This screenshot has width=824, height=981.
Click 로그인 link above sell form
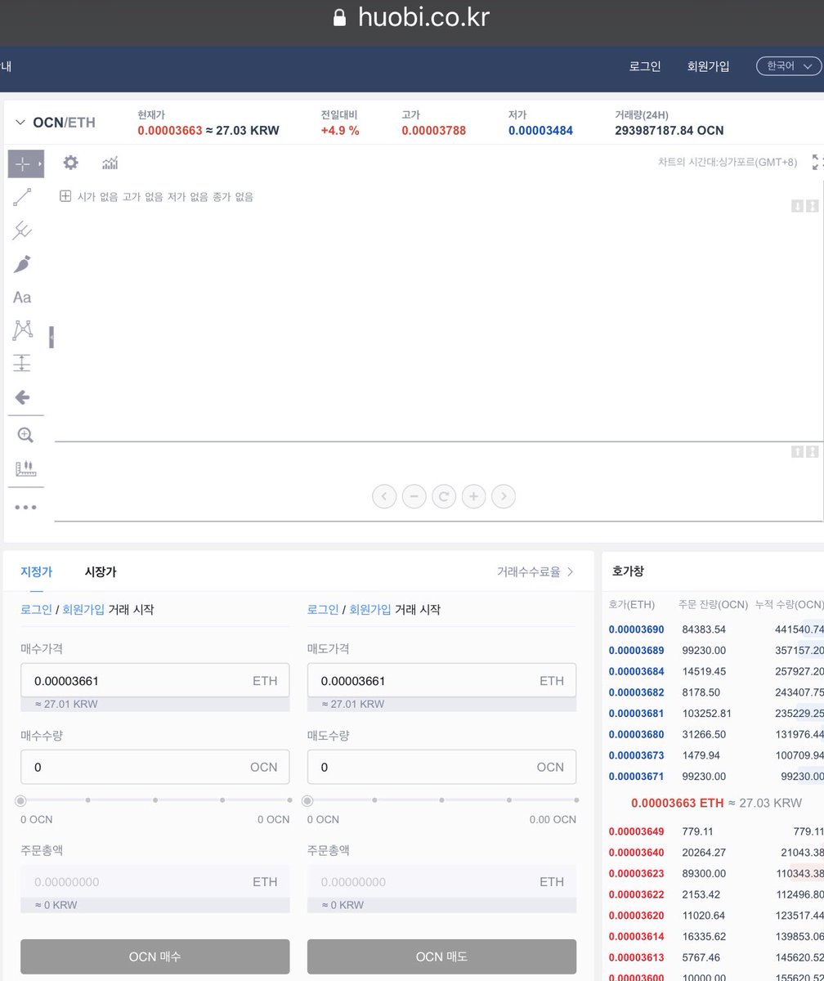323,609
